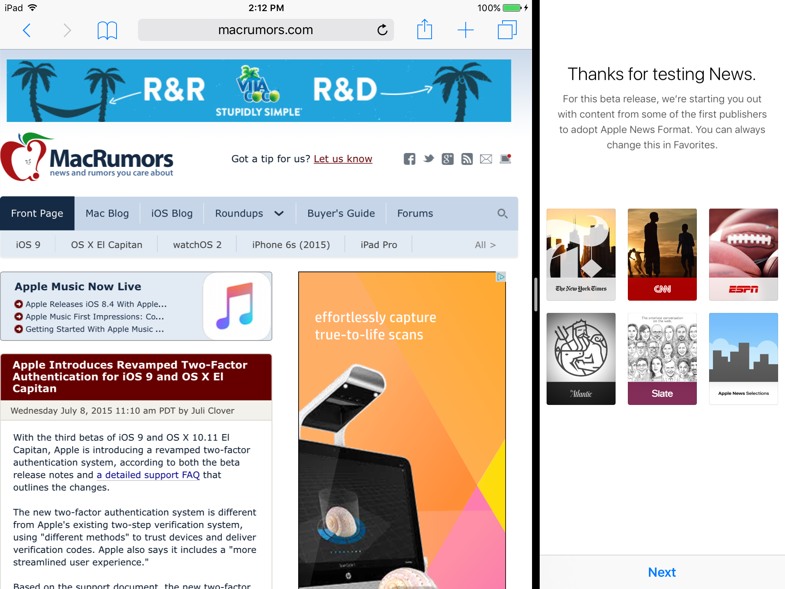
Task: Select the Apple News Selections tile
Action: [x=744, y=359]
